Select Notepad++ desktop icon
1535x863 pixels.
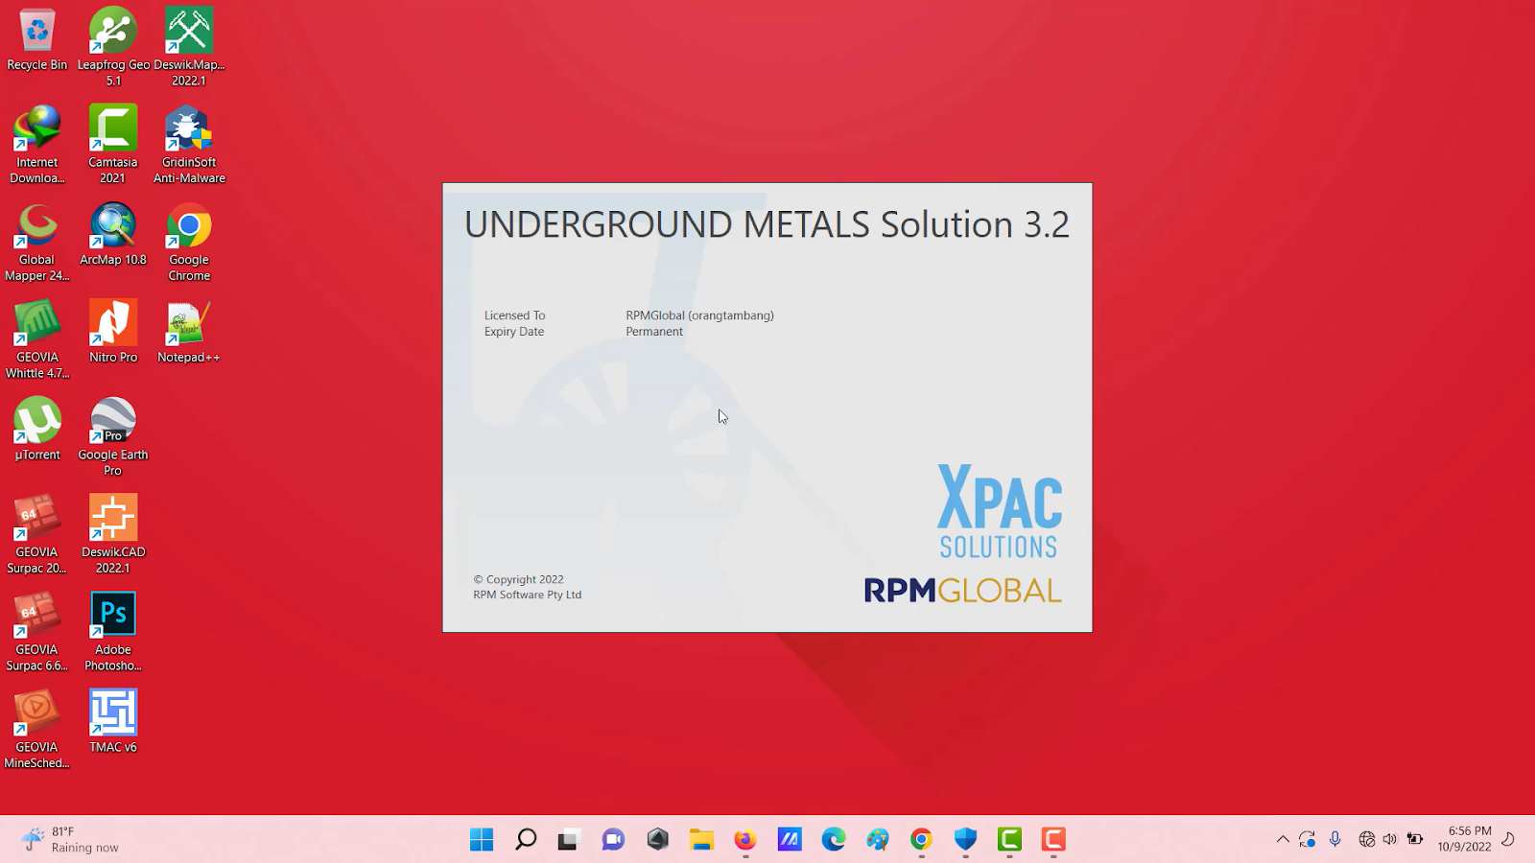pyautogui.click(x=189, y=332)
